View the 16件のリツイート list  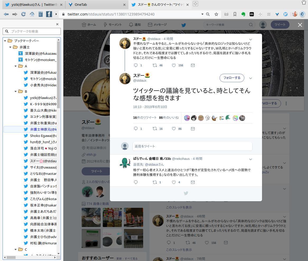tap(145, 118)
